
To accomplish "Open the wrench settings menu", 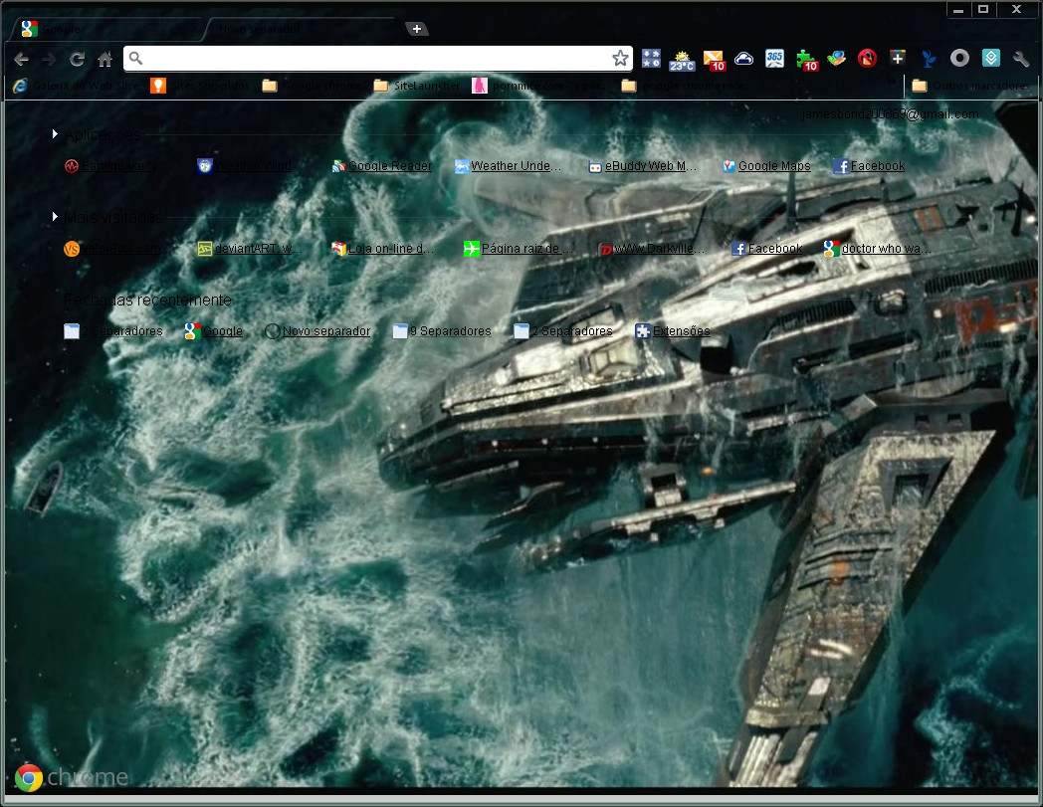I will [x=1021, y=60].
